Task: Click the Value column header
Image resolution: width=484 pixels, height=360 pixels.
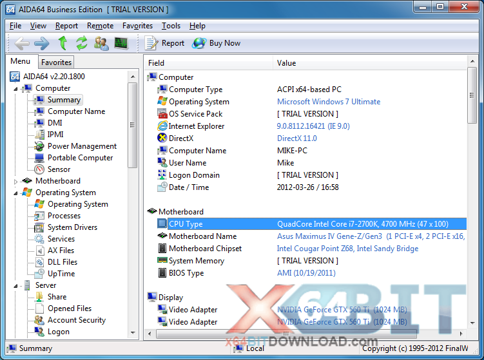Action: click(370, 63)
